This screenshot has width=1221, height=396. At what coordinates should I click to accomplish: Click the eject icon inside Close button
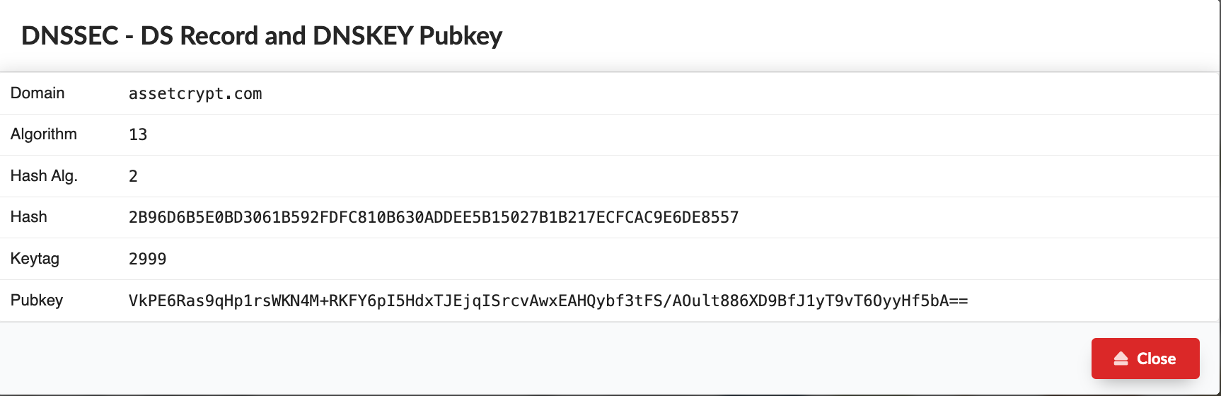pos(1121,359)
